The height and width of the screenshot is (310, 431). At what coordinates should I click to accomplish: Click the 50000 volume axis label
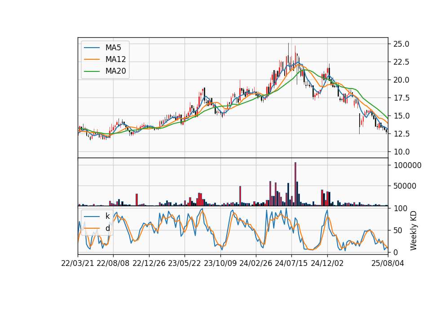click(405, 186)
